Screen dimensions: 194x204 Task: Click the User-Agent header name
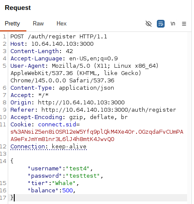28,66
